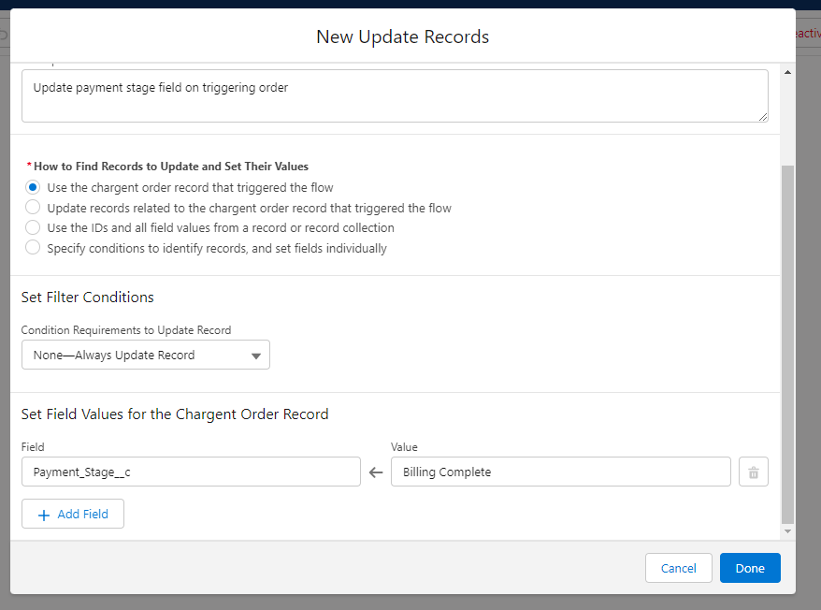Click the trash icon to delete the field row

(753, 472)
